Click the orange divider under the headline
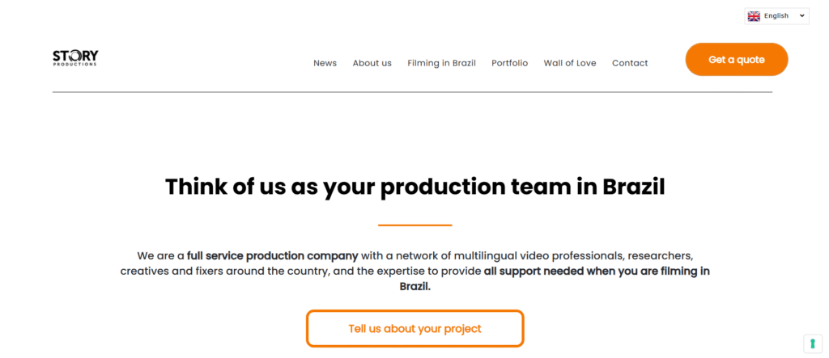The image size is (829, 358). (x=415, y=225)
